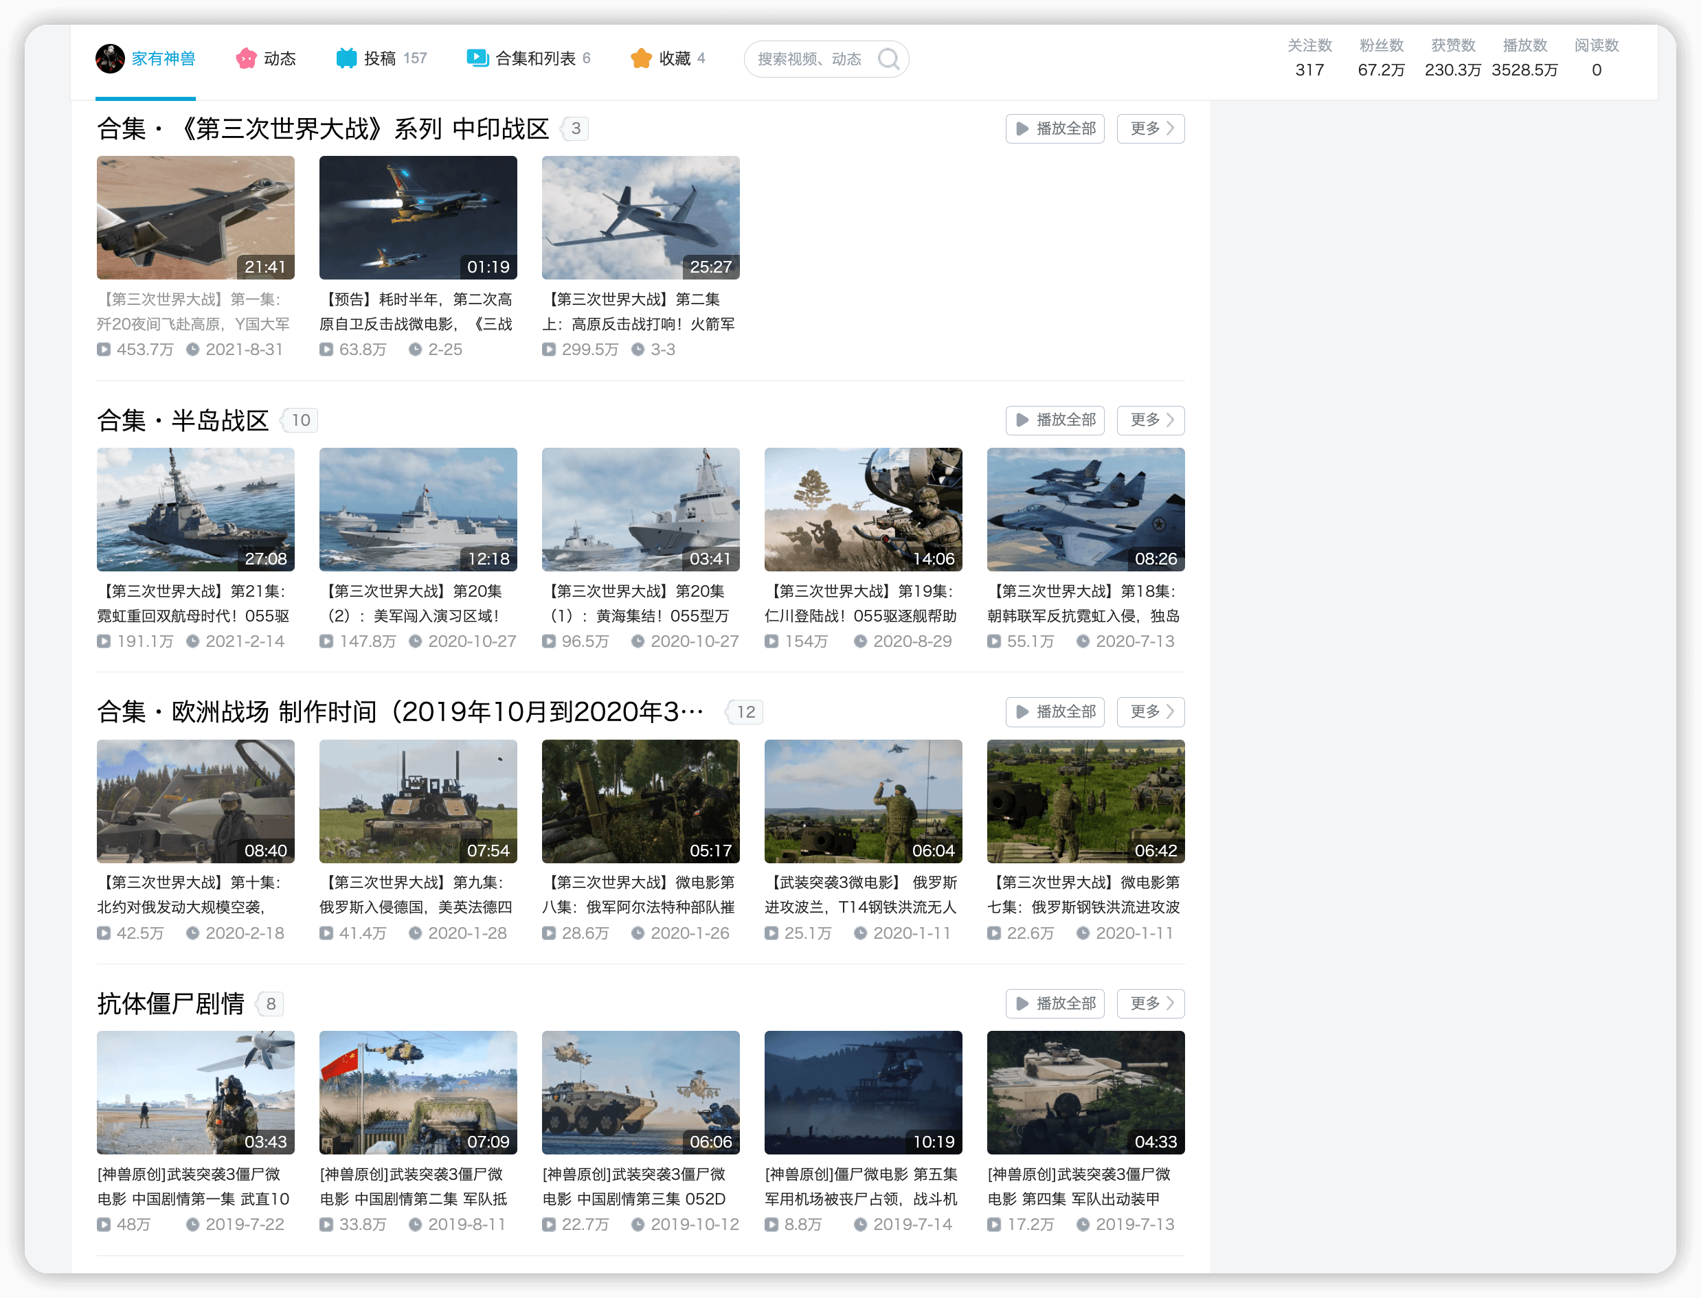
Task: Click the clock icon beside 2020-1-26
Action: click(638, 934)
